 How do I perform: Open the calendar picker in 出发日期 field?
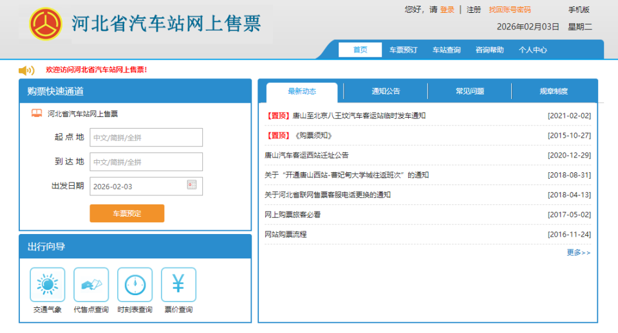coord(192,184)
